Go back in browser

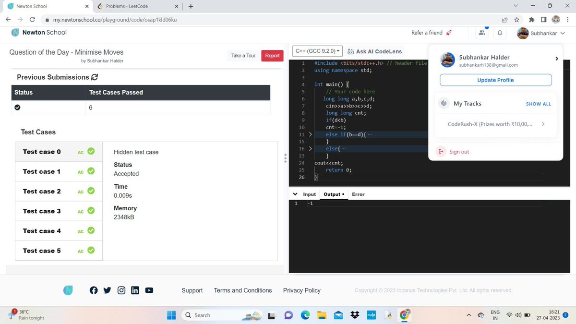point(8,20)
